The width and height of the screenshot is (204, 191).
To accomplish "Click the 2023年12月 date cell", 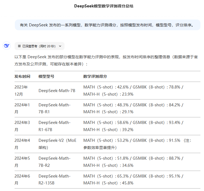I will click(x=21, y=91).
